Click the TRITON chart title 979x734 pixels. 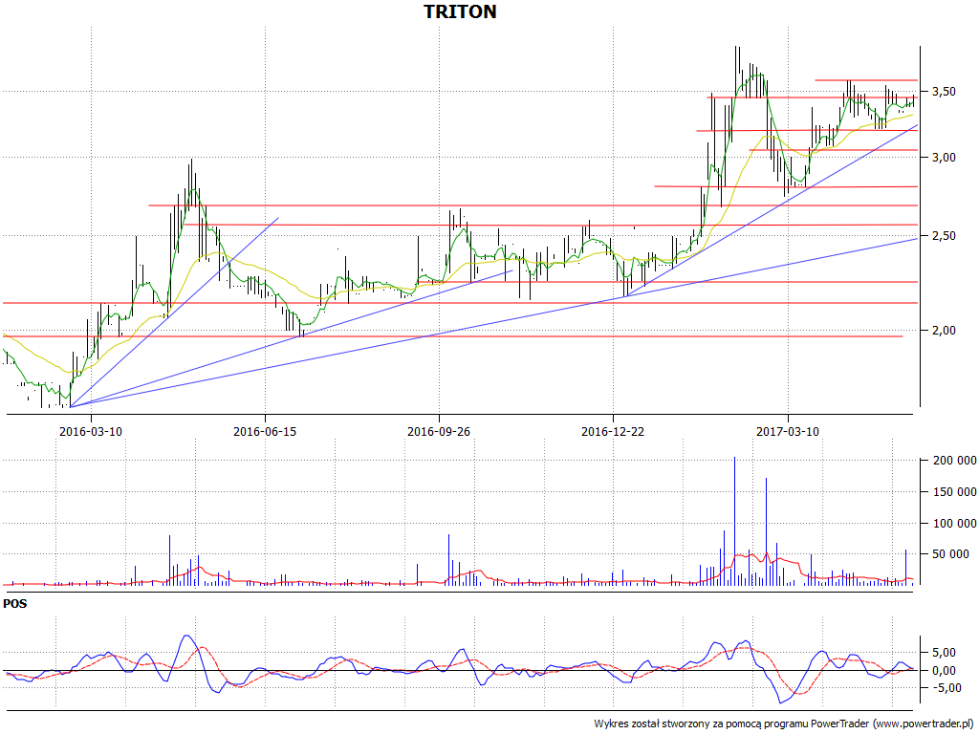pos(460,11)
